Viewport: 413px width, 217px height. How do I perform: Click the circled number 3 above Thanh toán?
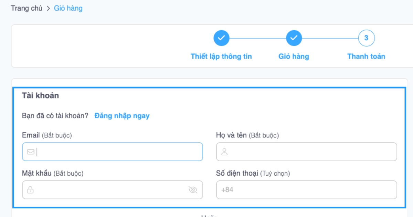click(x=366, y=38)
